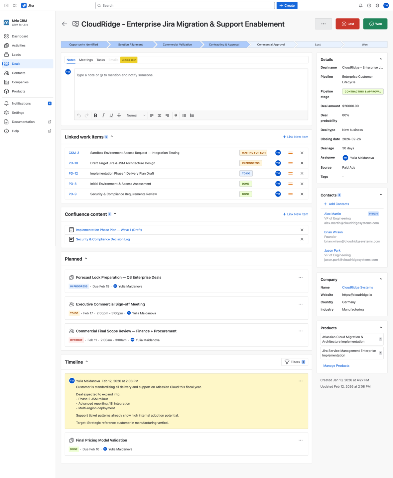Click the undo icon in note editor

coord(79,116)
